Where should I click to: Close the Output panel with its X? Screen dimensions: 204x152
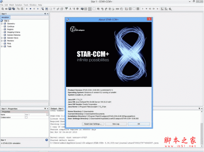click(202, 108)
